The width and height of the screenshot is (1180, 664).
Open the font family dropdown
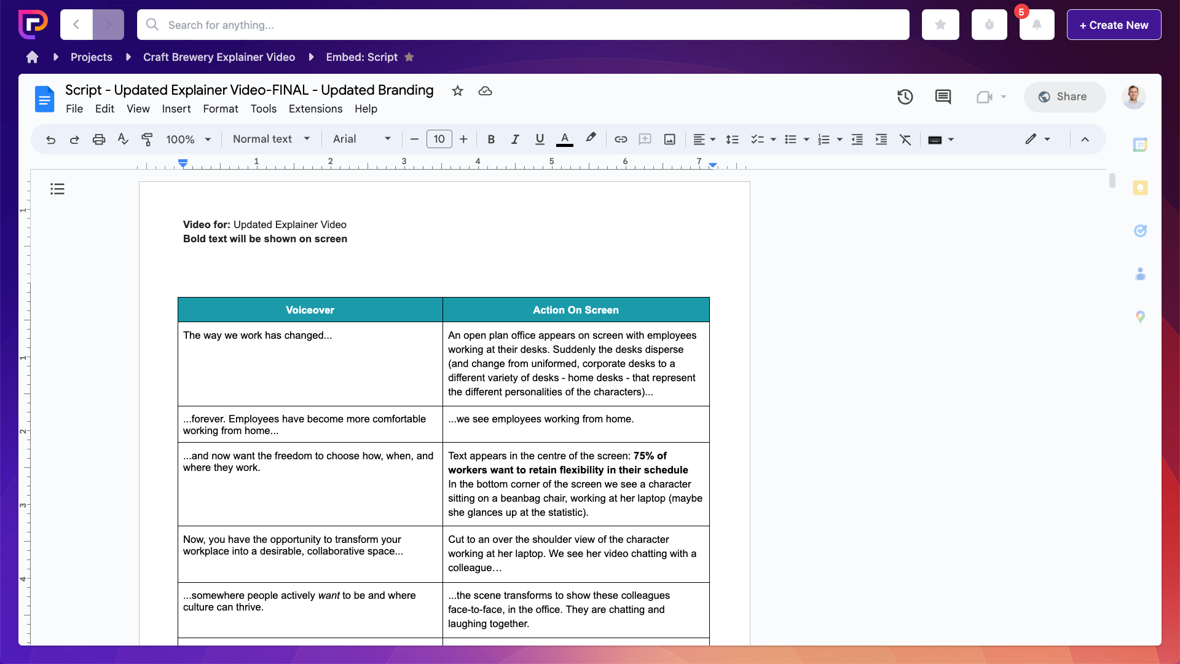click(361, 139)
